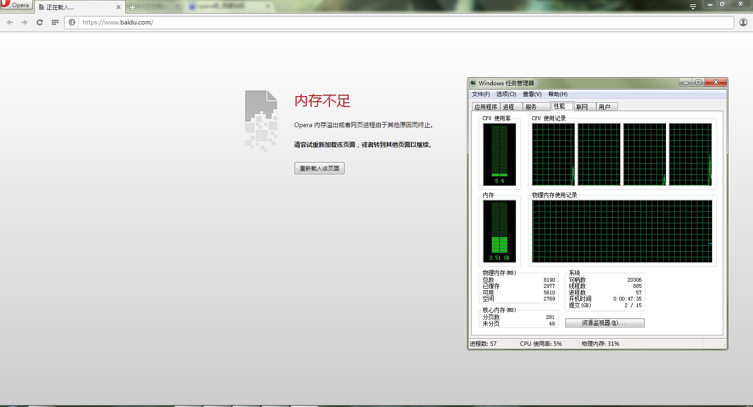Click the "线程数" value 885

(637, 286)
